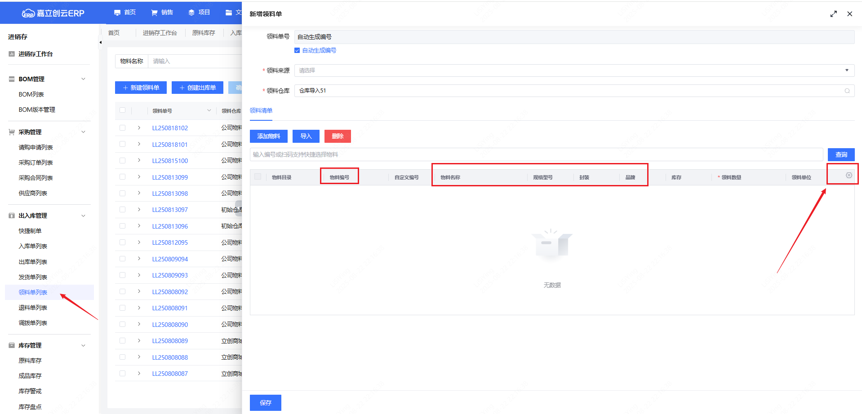Open the 领料来源 dropdown
862x414 pixels.
pyautogui.click(x=574, y=70)
